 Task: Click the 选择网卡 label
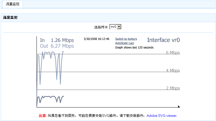(101, 27)
